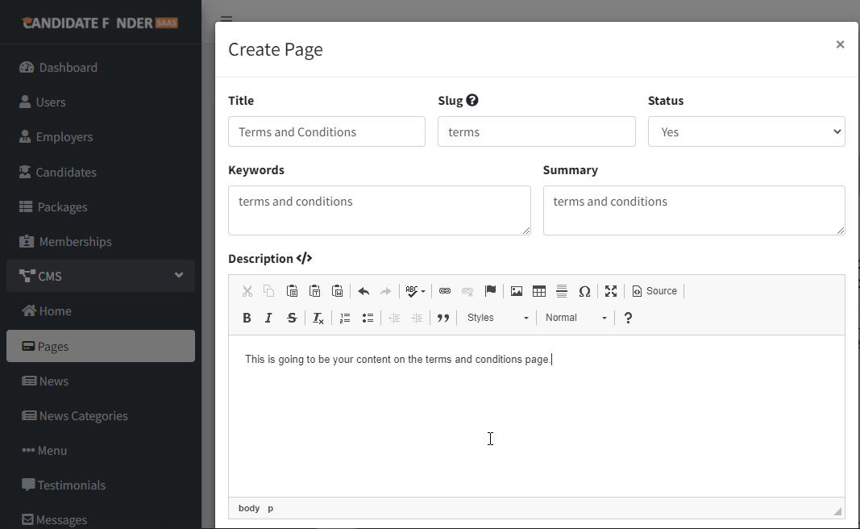Click the body element path label

tap(249, 508)
